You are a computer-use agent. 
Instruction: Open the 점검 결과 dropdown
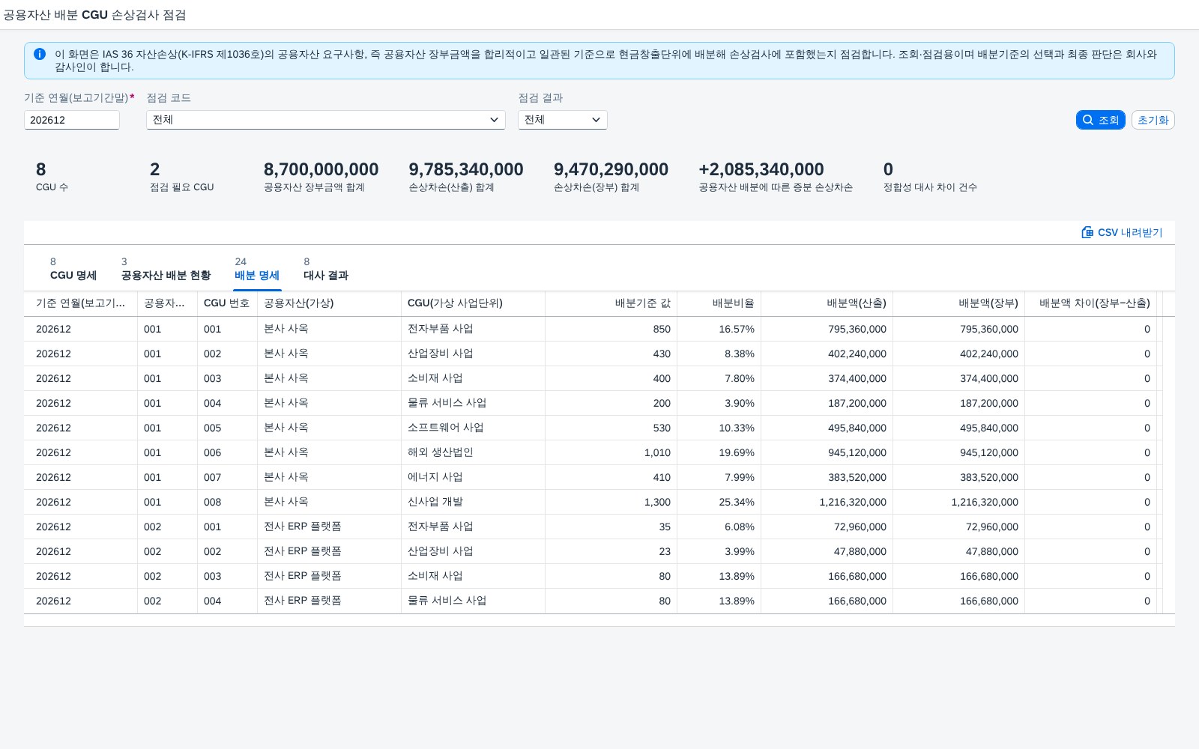pos(562,120)
